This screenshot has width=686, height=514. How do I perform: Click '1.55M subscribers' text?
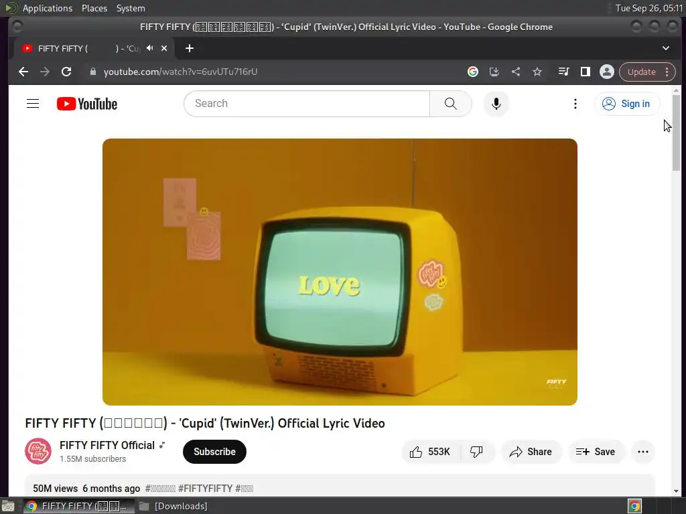[92, 459]
